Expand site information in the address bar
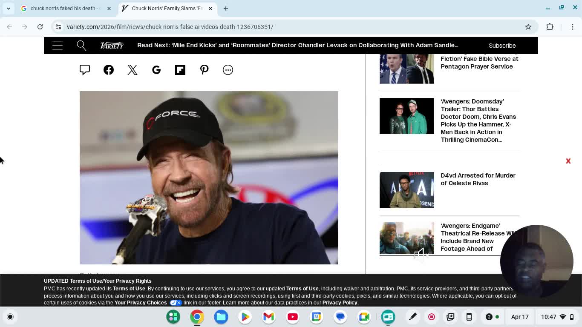 point(58,26)
